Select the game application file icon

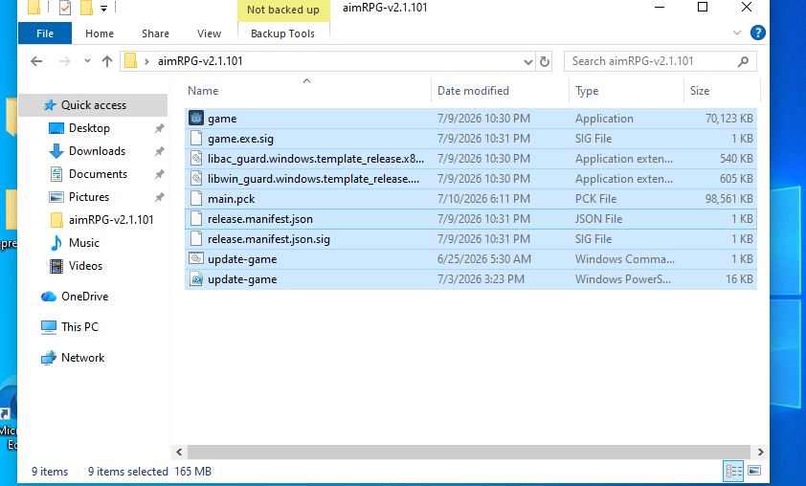[196, 119]
